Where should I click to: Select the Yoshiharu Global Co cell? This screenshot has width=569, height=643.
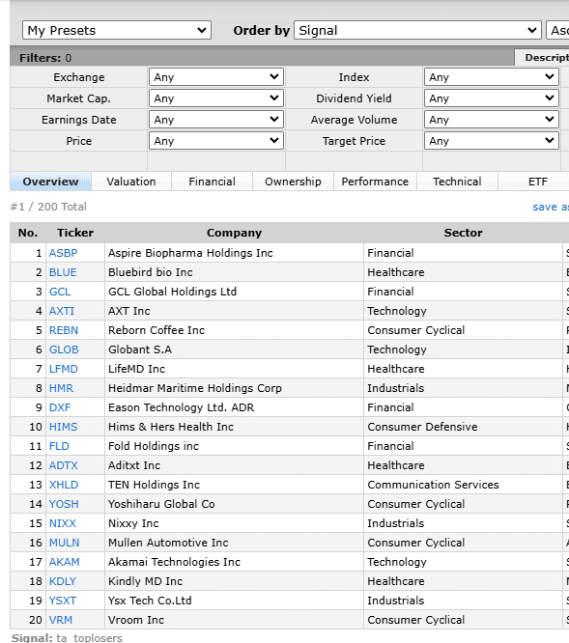tap(234, 504)
